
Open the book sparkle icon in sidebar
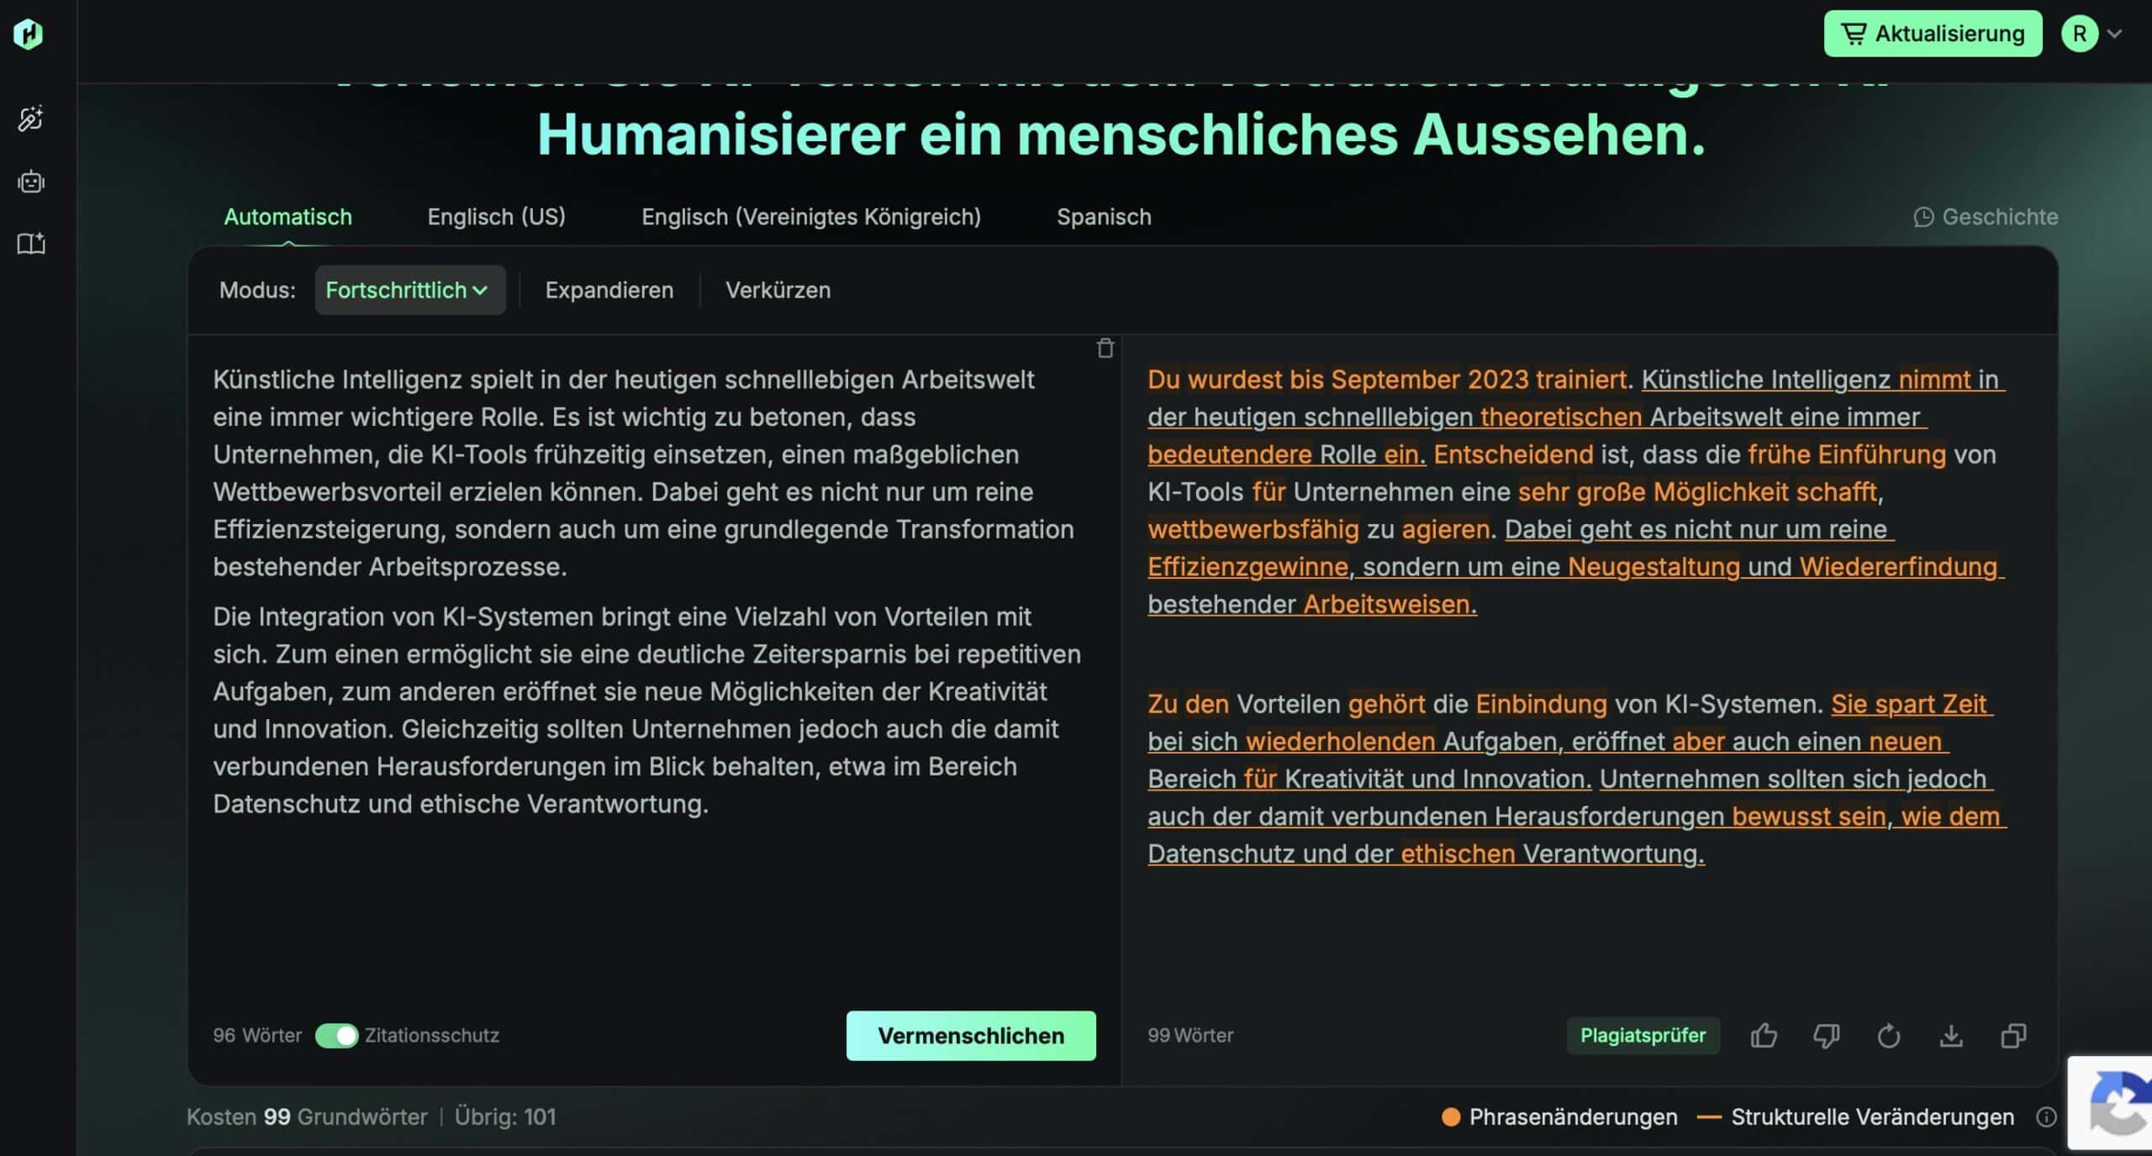click(31, 244)
